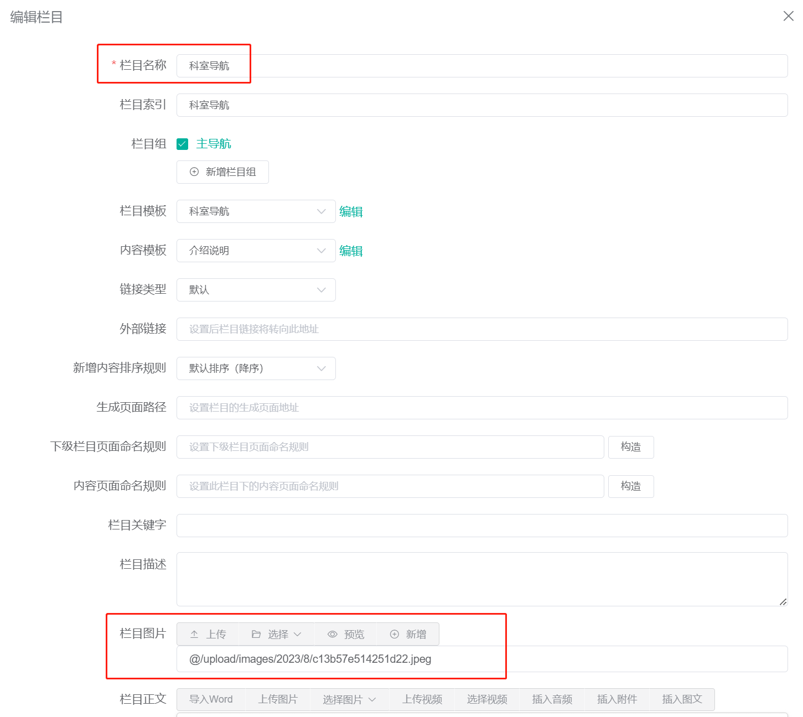Insert audio using 插入音频

point(552,699)
